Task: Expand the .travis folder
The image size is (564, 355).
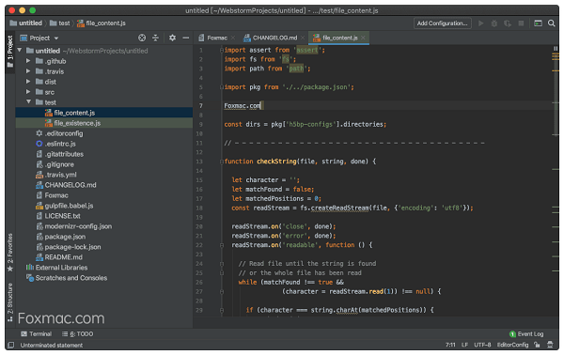Action: click(x=28, y=71)
